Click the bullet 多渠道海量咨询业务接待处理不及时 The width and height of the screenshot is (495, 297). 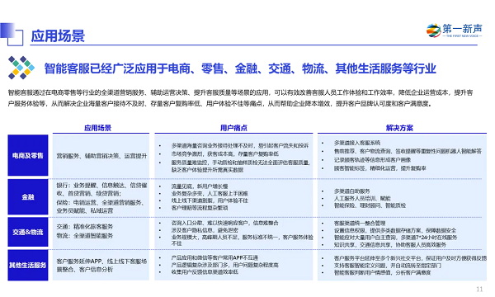click(240, 145)
